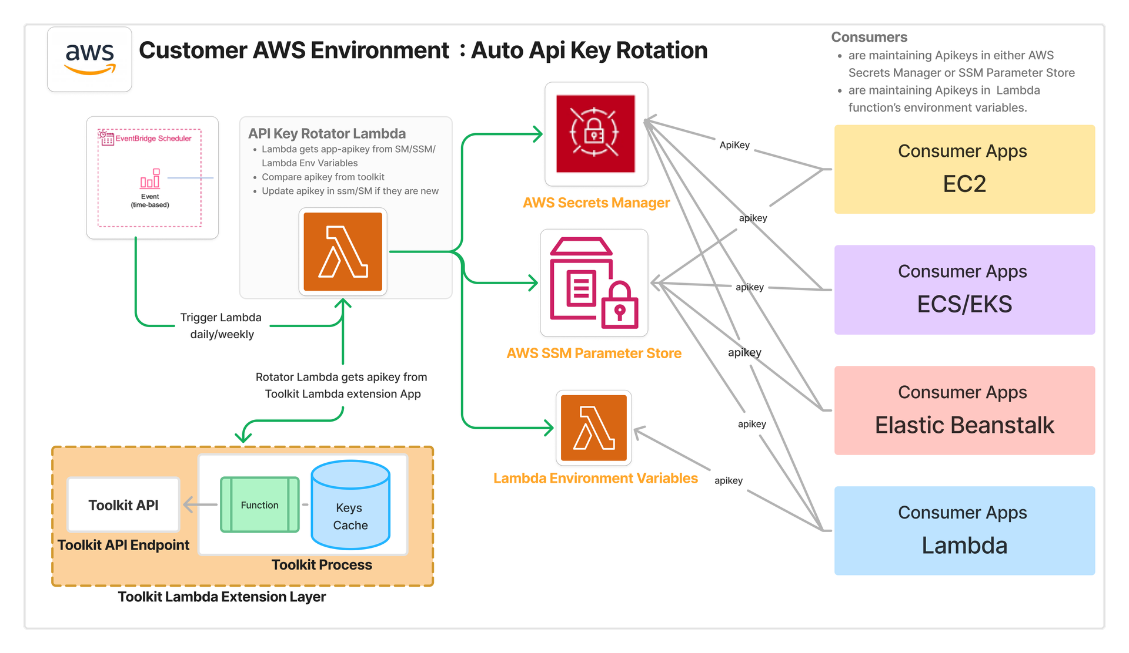Click the Event (time-based) caption

tap(150, 201)
